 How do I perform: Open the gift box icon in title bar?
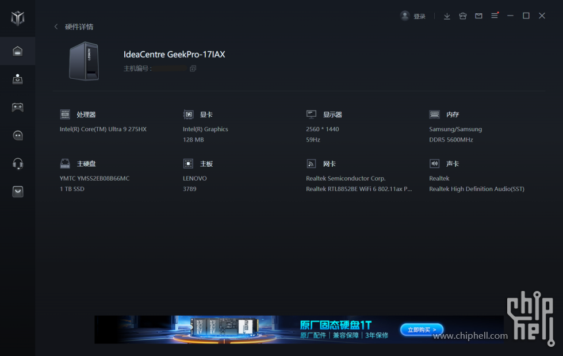click(x=463, y=16)
